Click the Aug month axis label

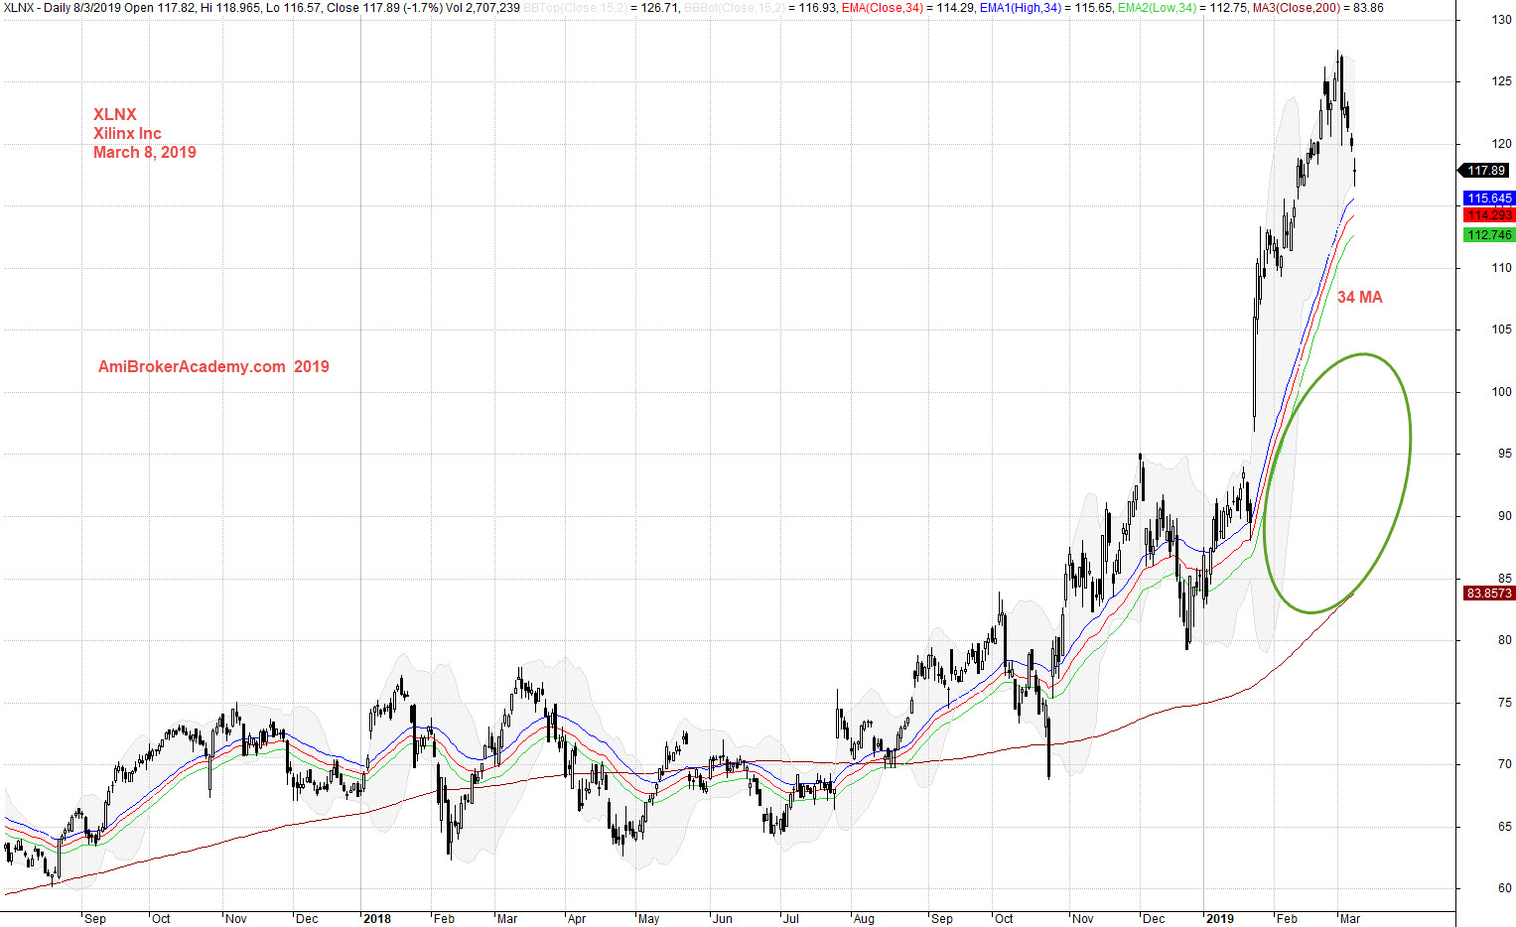click(x=864, y=919)
